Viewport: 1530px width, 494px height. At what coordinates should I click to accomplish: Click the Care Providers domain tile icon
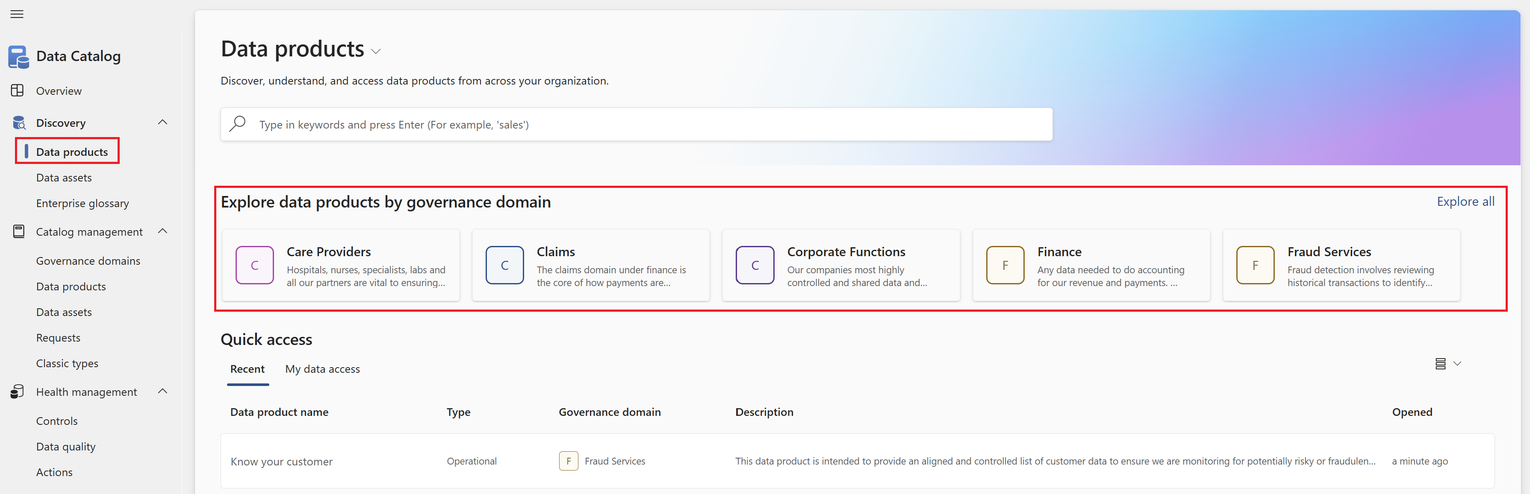point(254,265)
